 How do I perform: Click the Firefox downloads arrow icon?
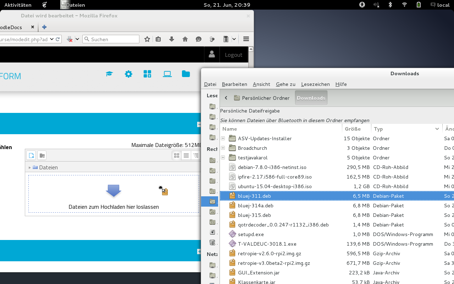click(172, 39)
